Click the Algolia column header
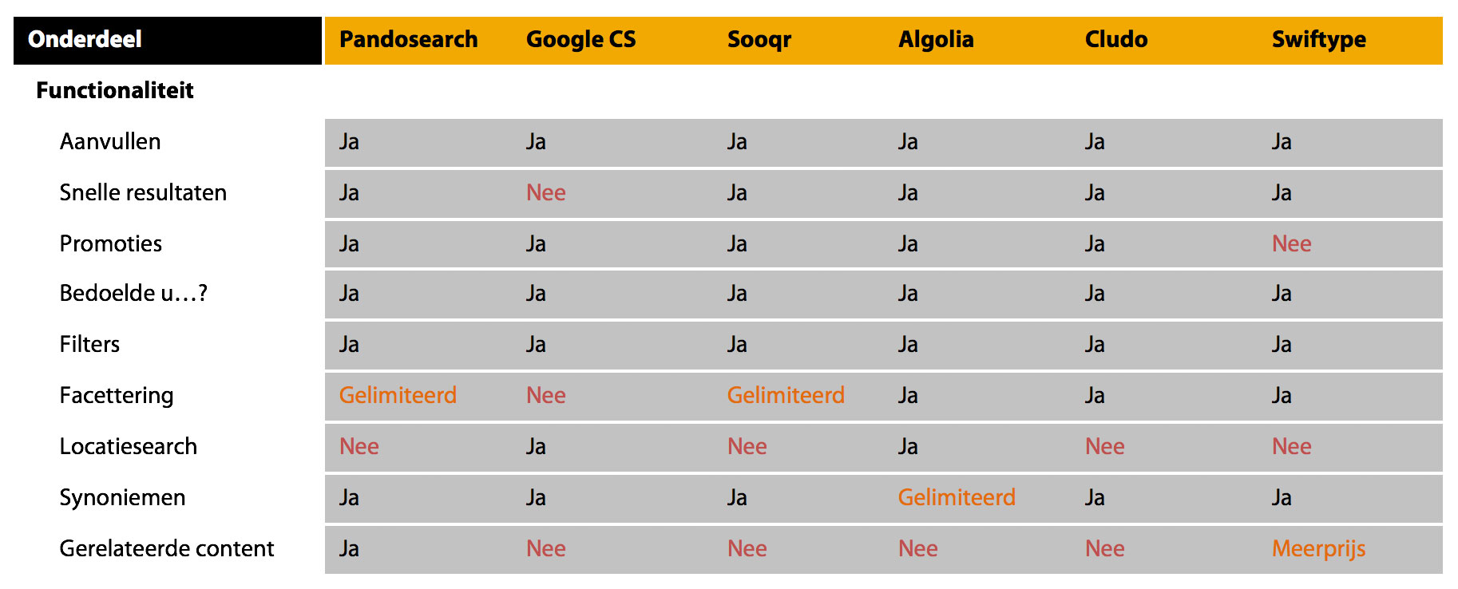Viewport: 1458px width, 589px height. point(936,39)
